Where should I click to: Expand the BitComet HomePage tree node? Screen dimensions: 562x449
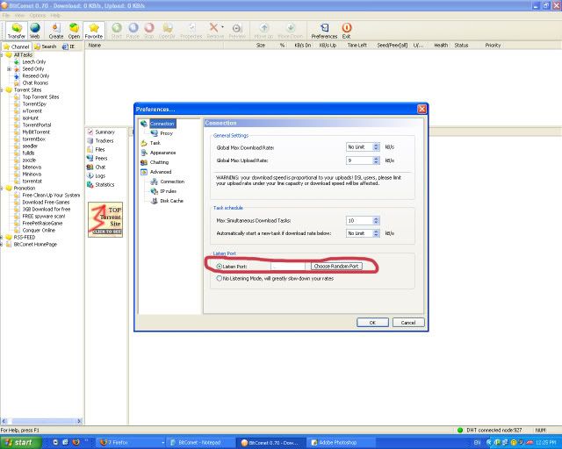(2, 244)
